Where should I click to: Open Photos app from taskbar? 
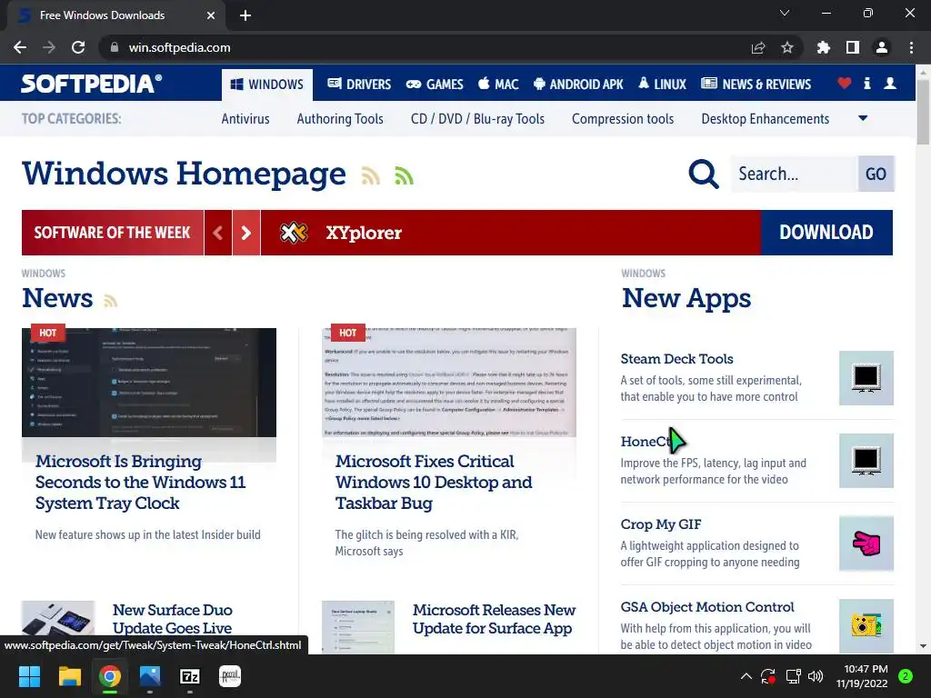pyautogui.click(x=150, y=676)
